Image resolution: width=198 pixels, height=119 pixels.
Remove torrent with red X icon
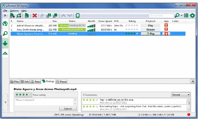[x=35, y=15]
